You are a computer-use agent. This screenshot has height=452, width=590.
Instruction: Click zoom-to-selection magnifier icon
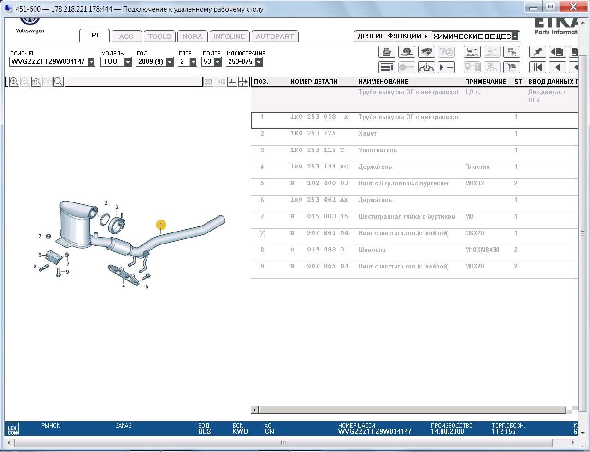tap(36, 82)
